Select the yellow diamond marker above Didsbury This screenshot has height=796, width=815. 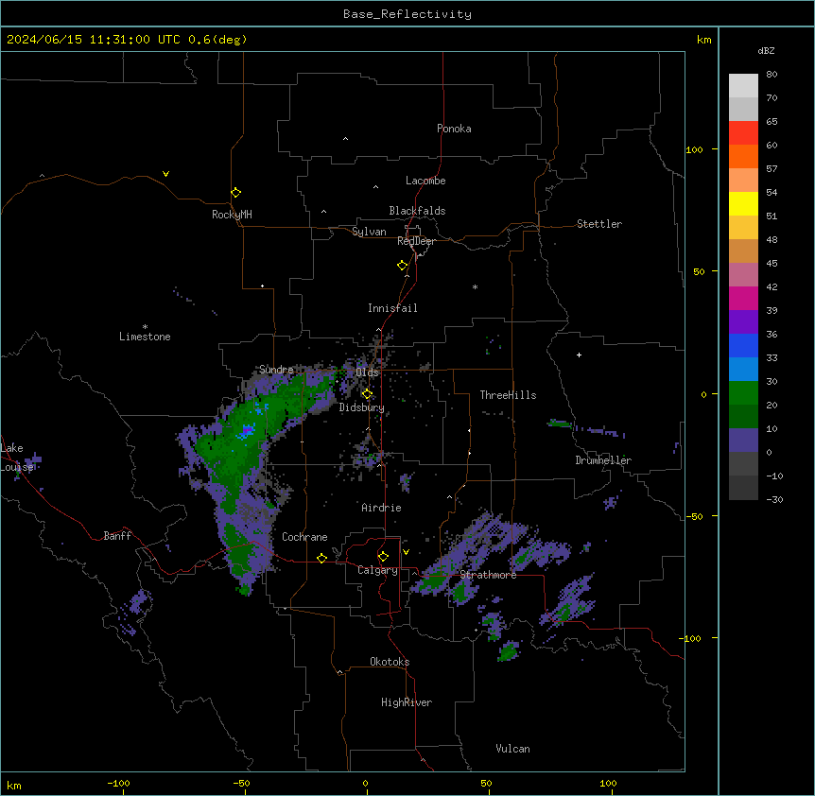click(x=367, y=394)
